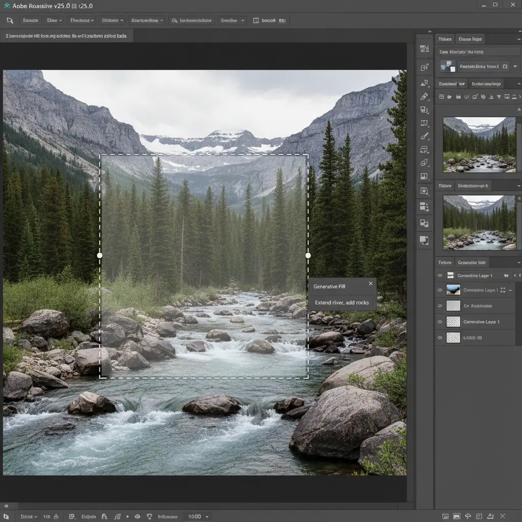Open the 'Snedice' dropdown in options bar
This screenshot has height=522, width=522.
tap(232, 20)
